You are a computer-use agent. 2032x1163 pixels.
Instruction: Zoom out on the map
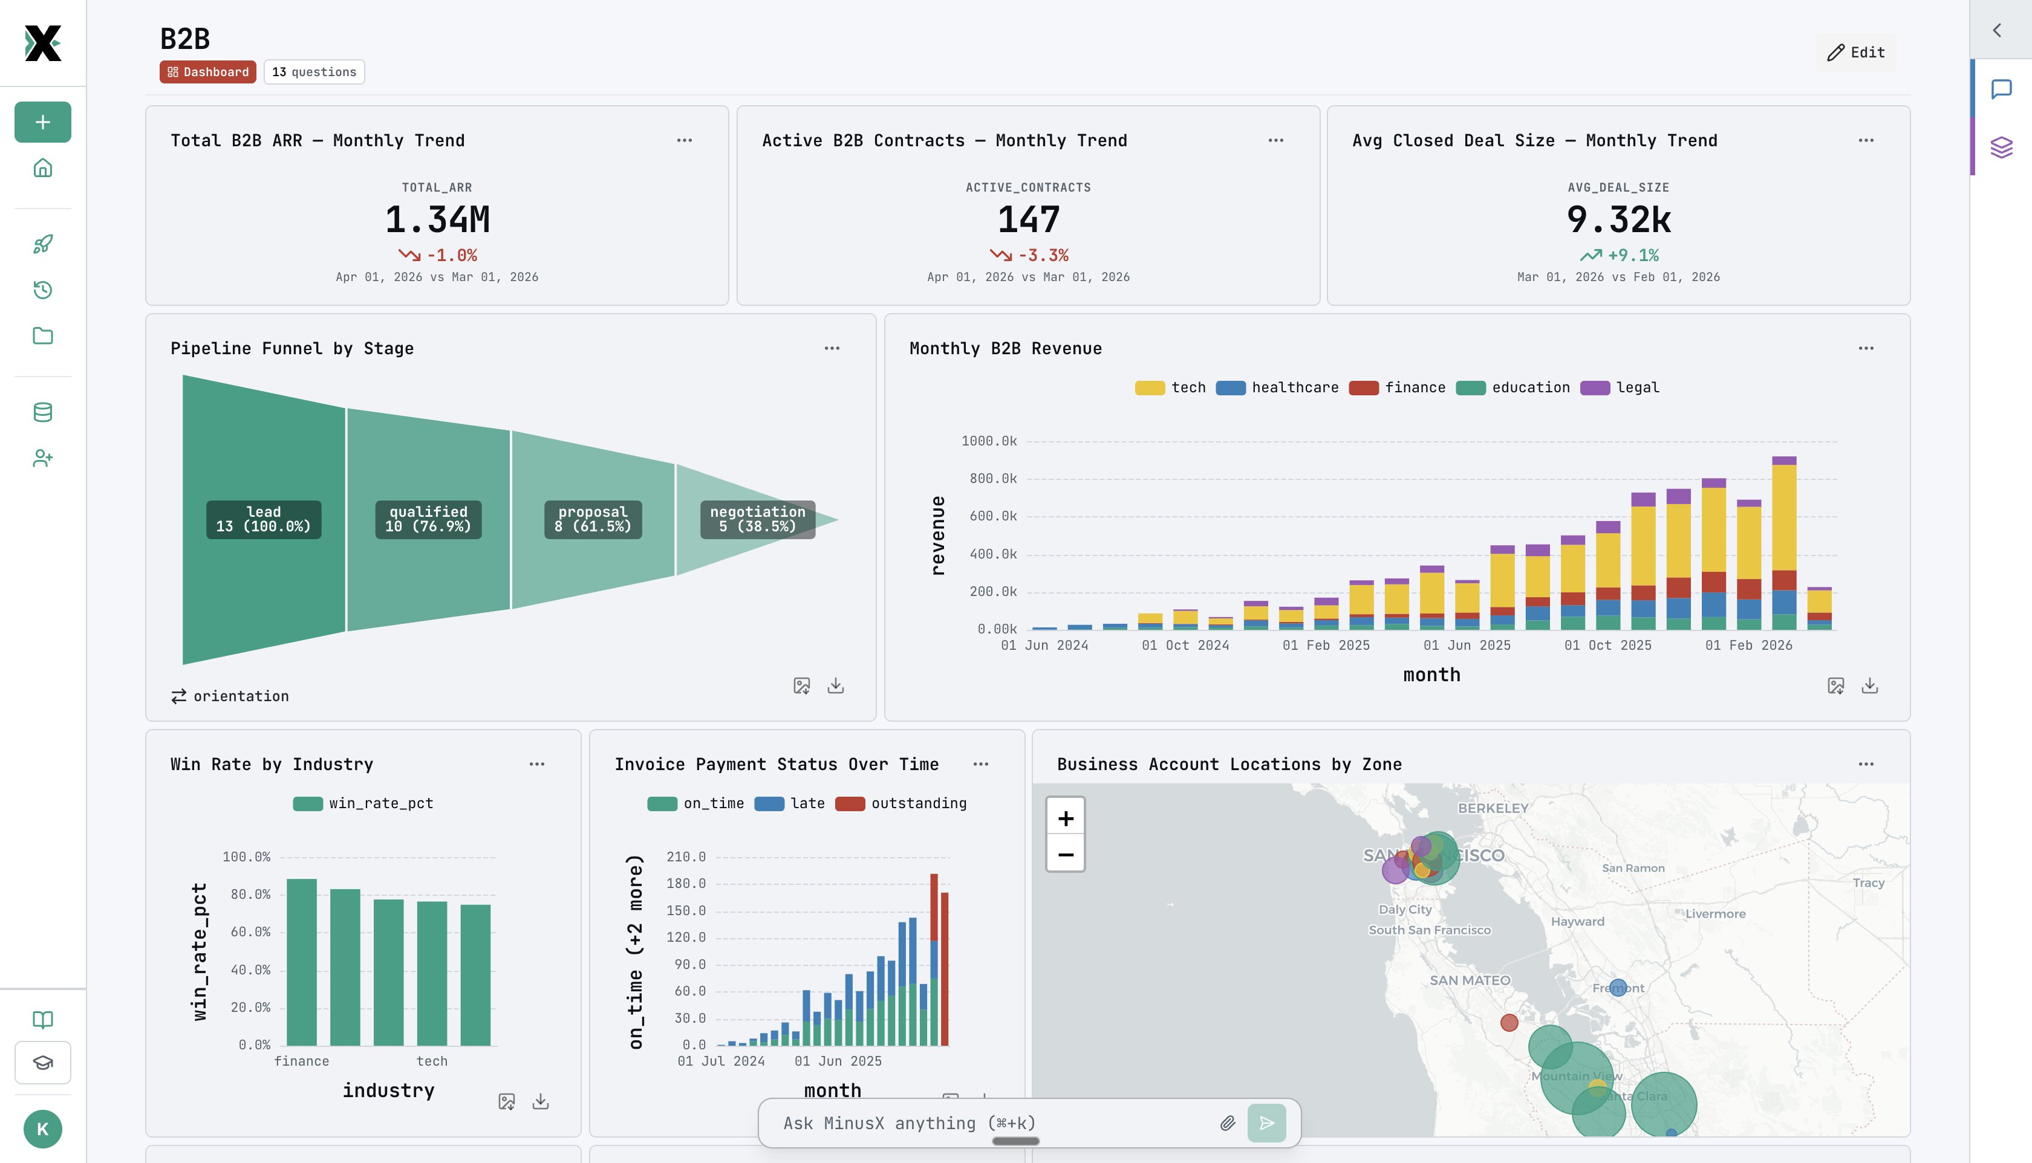coord(1065,854)
